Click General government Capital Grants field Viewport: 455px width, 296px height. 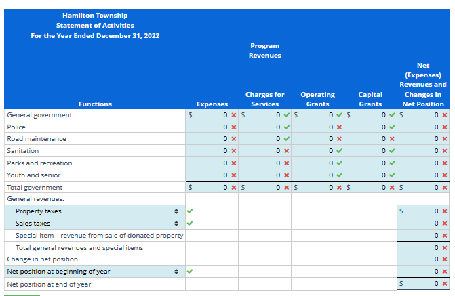pos(370,115)
